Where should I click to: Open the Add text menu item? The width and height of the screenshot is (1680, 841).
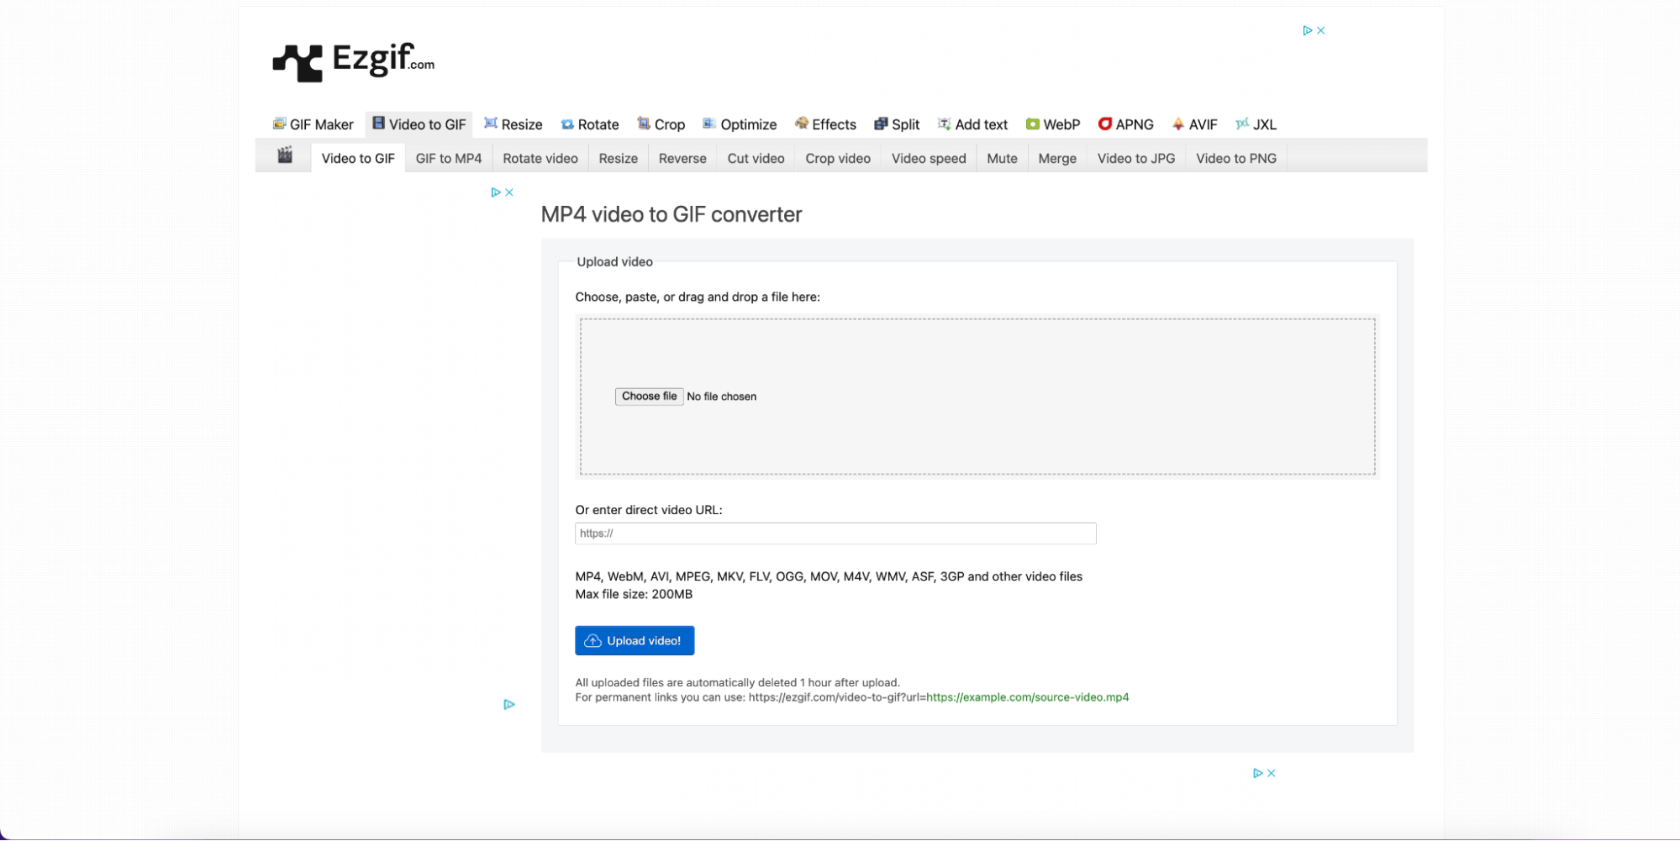click(x=972, y=124)
